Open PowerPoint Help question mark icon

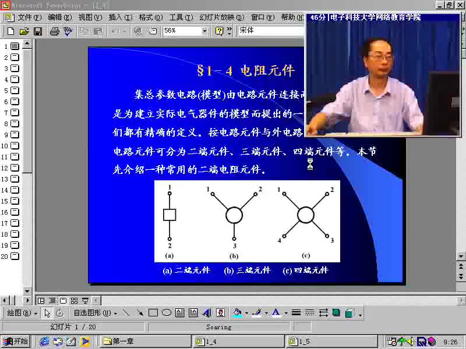(220, 31)
